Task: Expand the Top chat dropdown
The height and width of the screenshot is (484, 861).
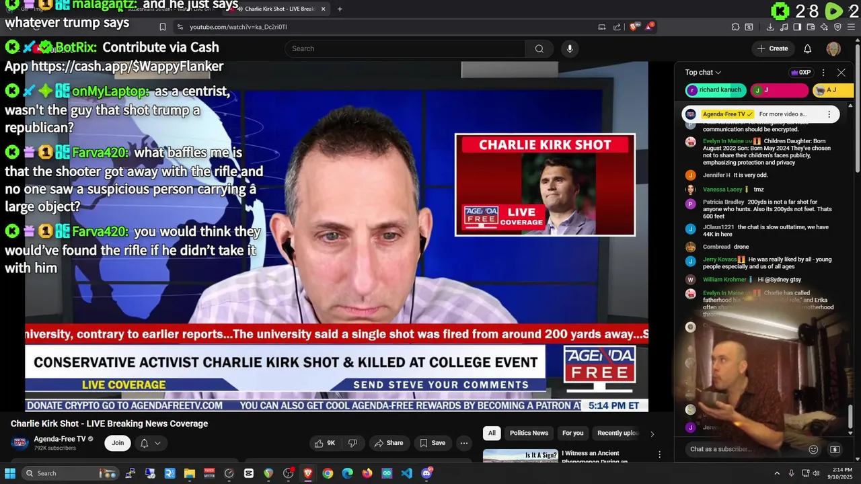Action: point(703,73)
